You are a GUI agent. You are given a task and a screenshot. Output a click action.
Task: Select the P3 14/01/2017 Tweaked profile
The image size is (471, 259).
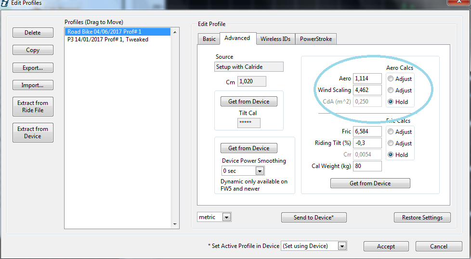(108, 39)
